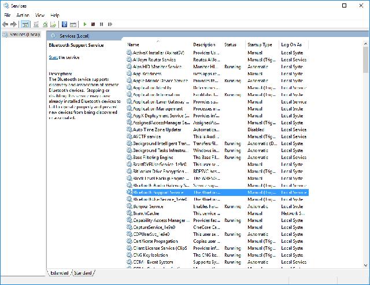Click the Refresh toolbar icon
The width and height of the screenshot is (370, 285).
click(45, 24)
